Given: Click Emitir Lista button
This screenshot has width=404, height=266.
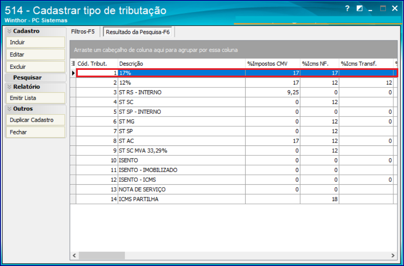Looking at the screenshot, I should 35,98.
